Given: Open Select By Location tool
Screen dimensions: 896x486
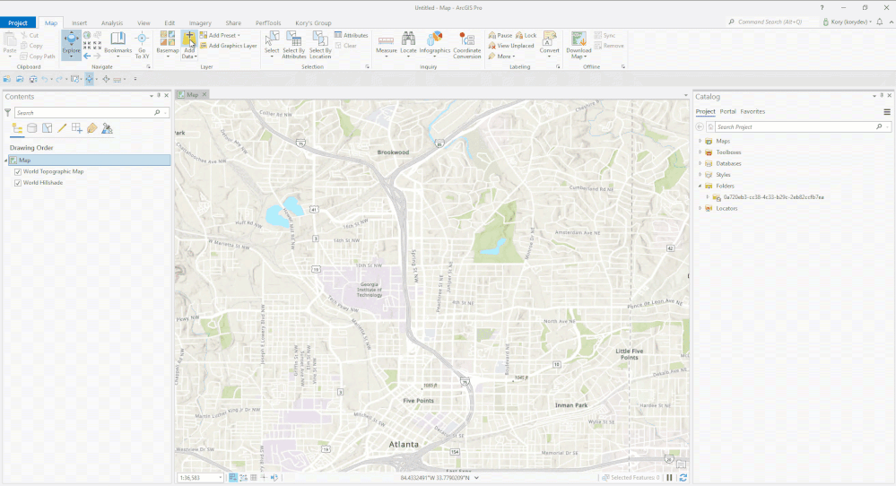Looking at the screenshot, I should coord(320,45).
